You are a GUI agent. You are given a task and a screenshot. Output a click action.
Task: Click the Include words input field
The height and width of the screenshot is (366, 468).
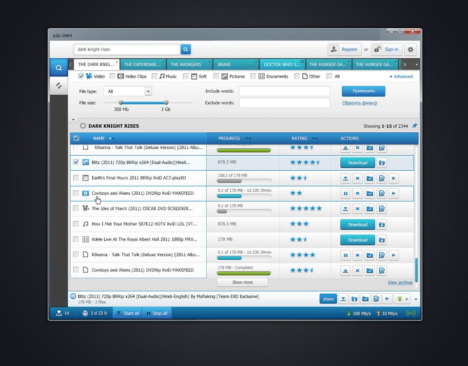pyautogui.click(x=284, y=91)
